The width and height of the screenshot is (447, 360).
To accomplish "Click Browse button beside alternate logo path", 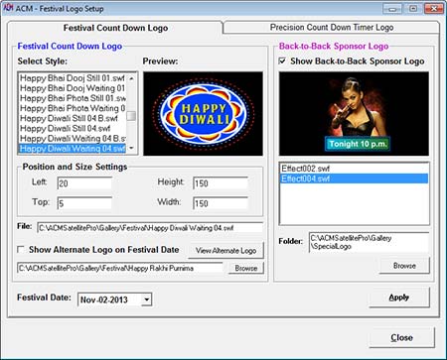I will tap(246, 268).
